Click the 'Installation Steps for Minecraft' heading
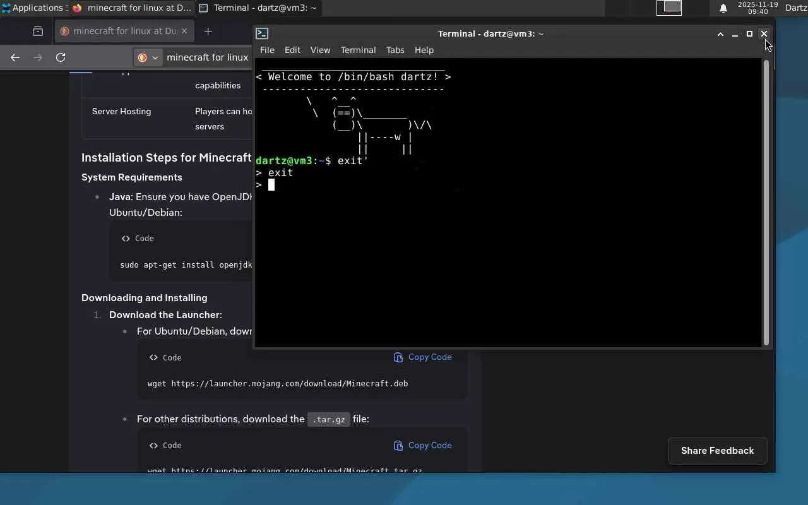Image resolution: width=808 pixels, height=505 pixels. coord(167,158)
